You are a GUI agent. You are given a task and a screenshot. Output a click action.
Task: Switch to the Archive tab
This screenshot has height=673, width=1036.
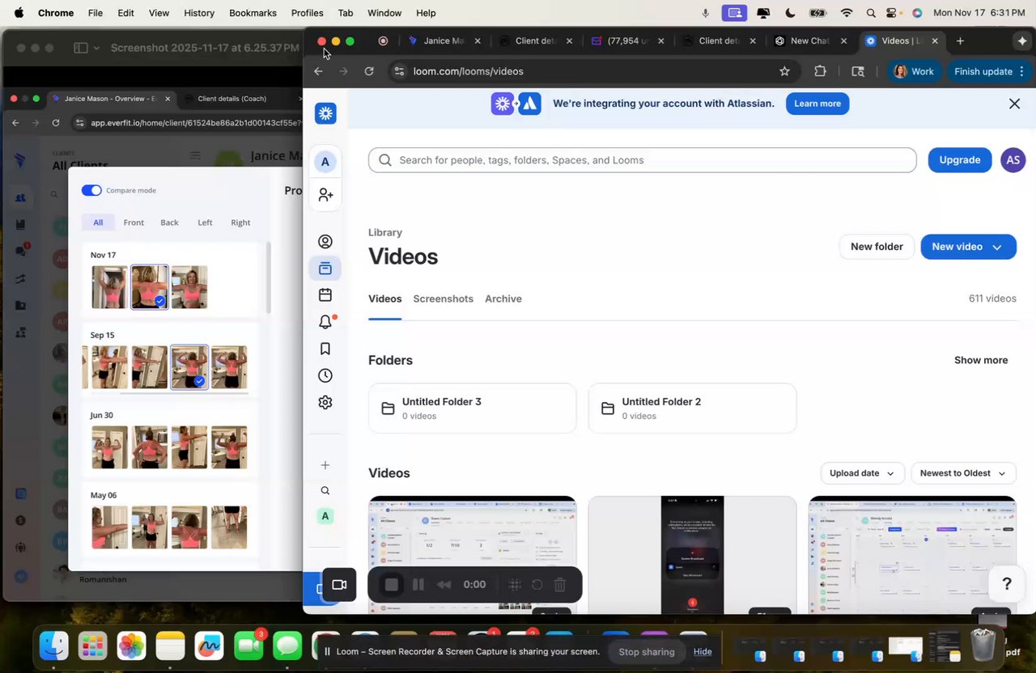503,298
